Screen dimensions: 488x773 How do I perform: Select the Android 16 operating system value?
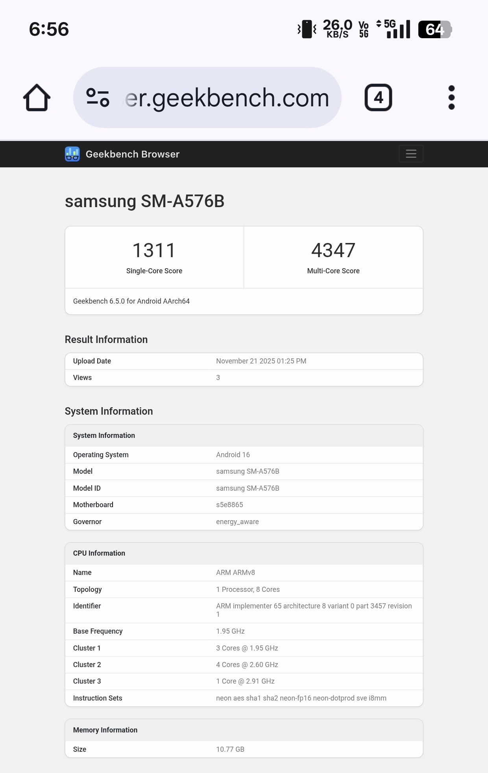233,455
